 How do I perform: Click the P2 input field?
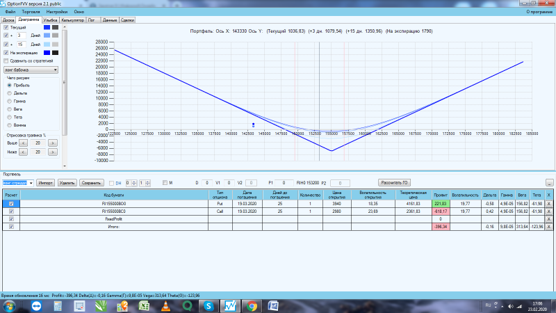pyautogui.click(x=340, y=183)
